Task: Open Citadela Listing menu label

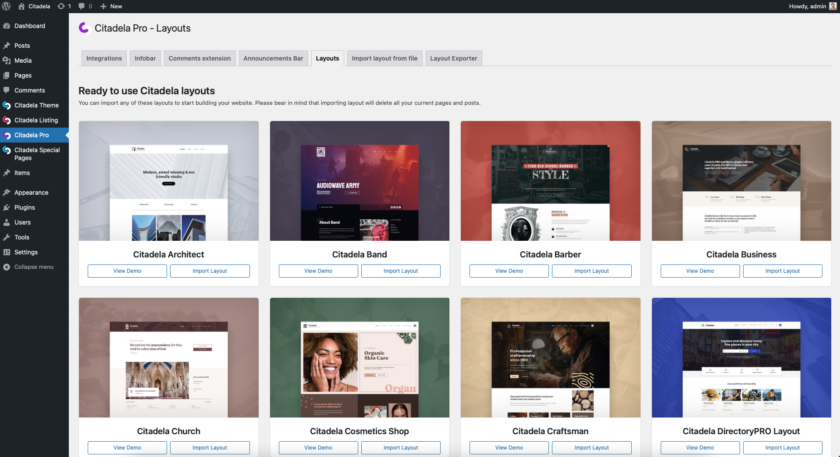Action: pyautogui.click(x=36, y=120)
